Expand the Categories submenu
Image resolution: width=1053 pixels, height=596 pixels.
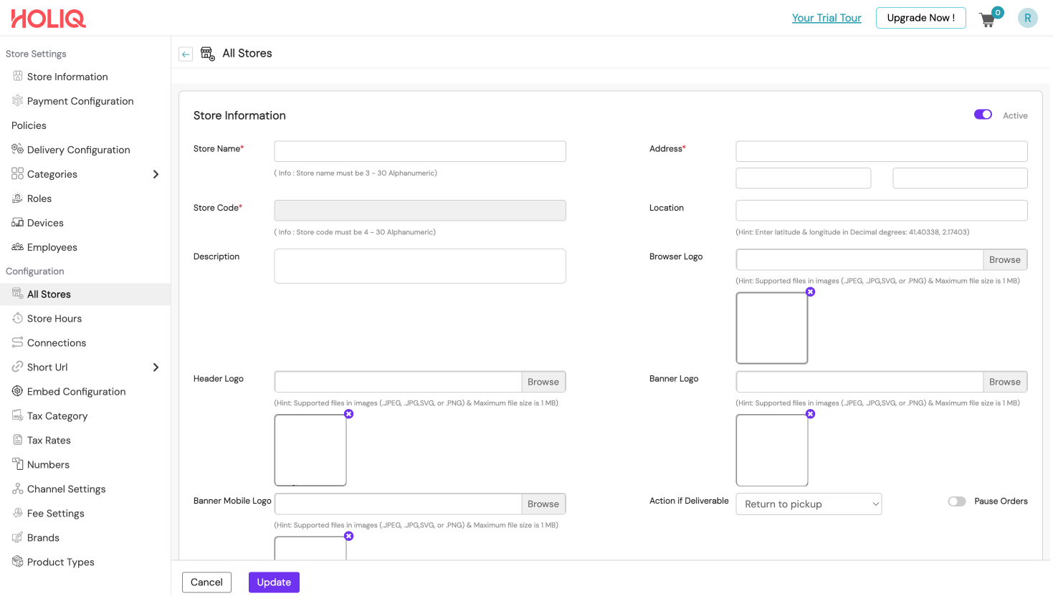(x=156, y=174)
